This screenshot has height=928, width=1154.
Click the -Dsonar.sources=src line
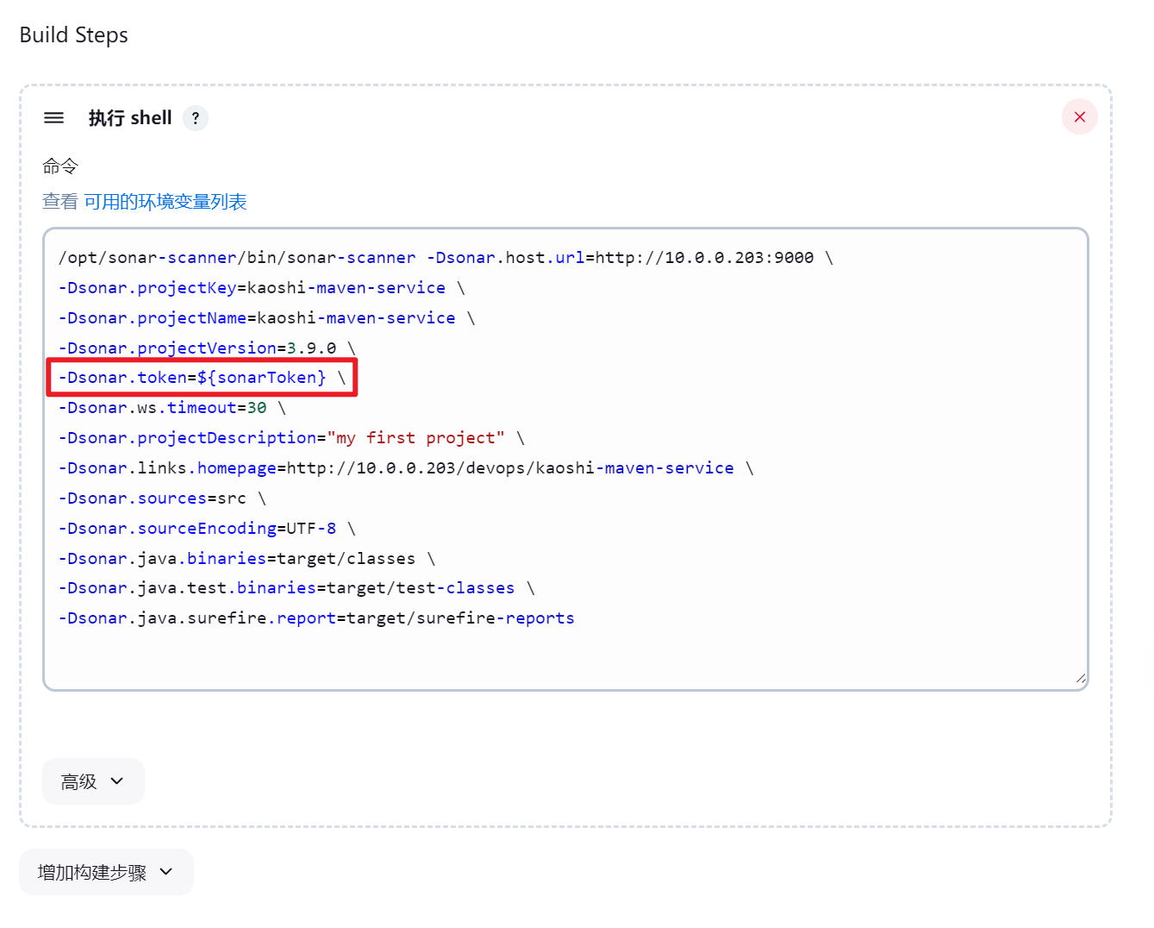(x=162, y=498)
